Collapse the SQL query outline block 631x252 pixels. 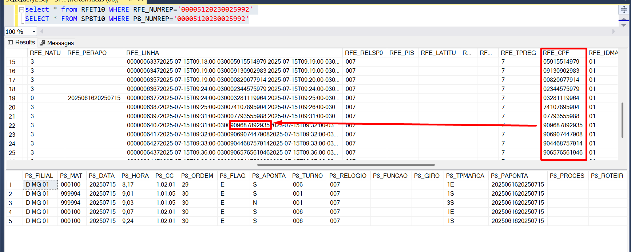coord(21,10)
